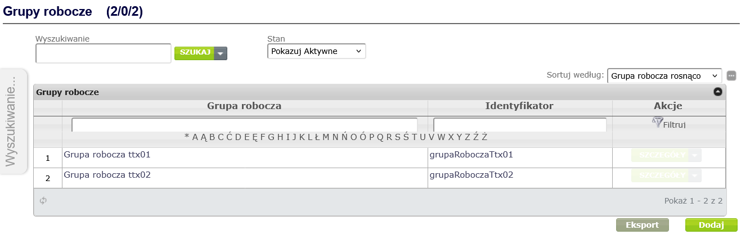Click the green Dodaj button

tap(711, 225)
